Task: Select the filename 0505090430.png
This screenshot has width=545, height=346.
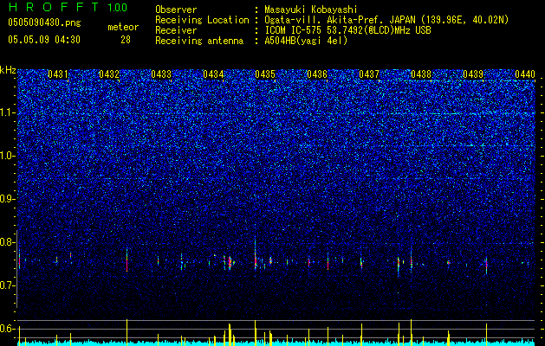Action: click(44, 23)
